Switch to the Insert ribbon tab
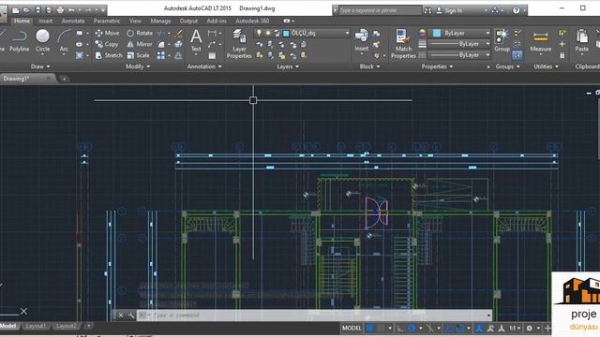This screenshot has height=337, width=600. pyautogui.click(x=46, y=21)
